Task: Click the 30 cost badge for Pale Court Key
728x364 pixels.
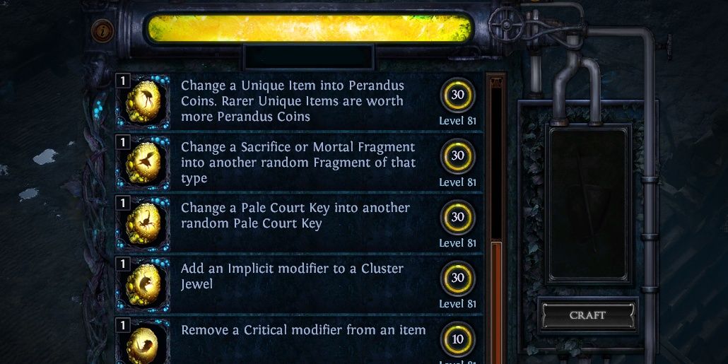Action: pos(458,217)
